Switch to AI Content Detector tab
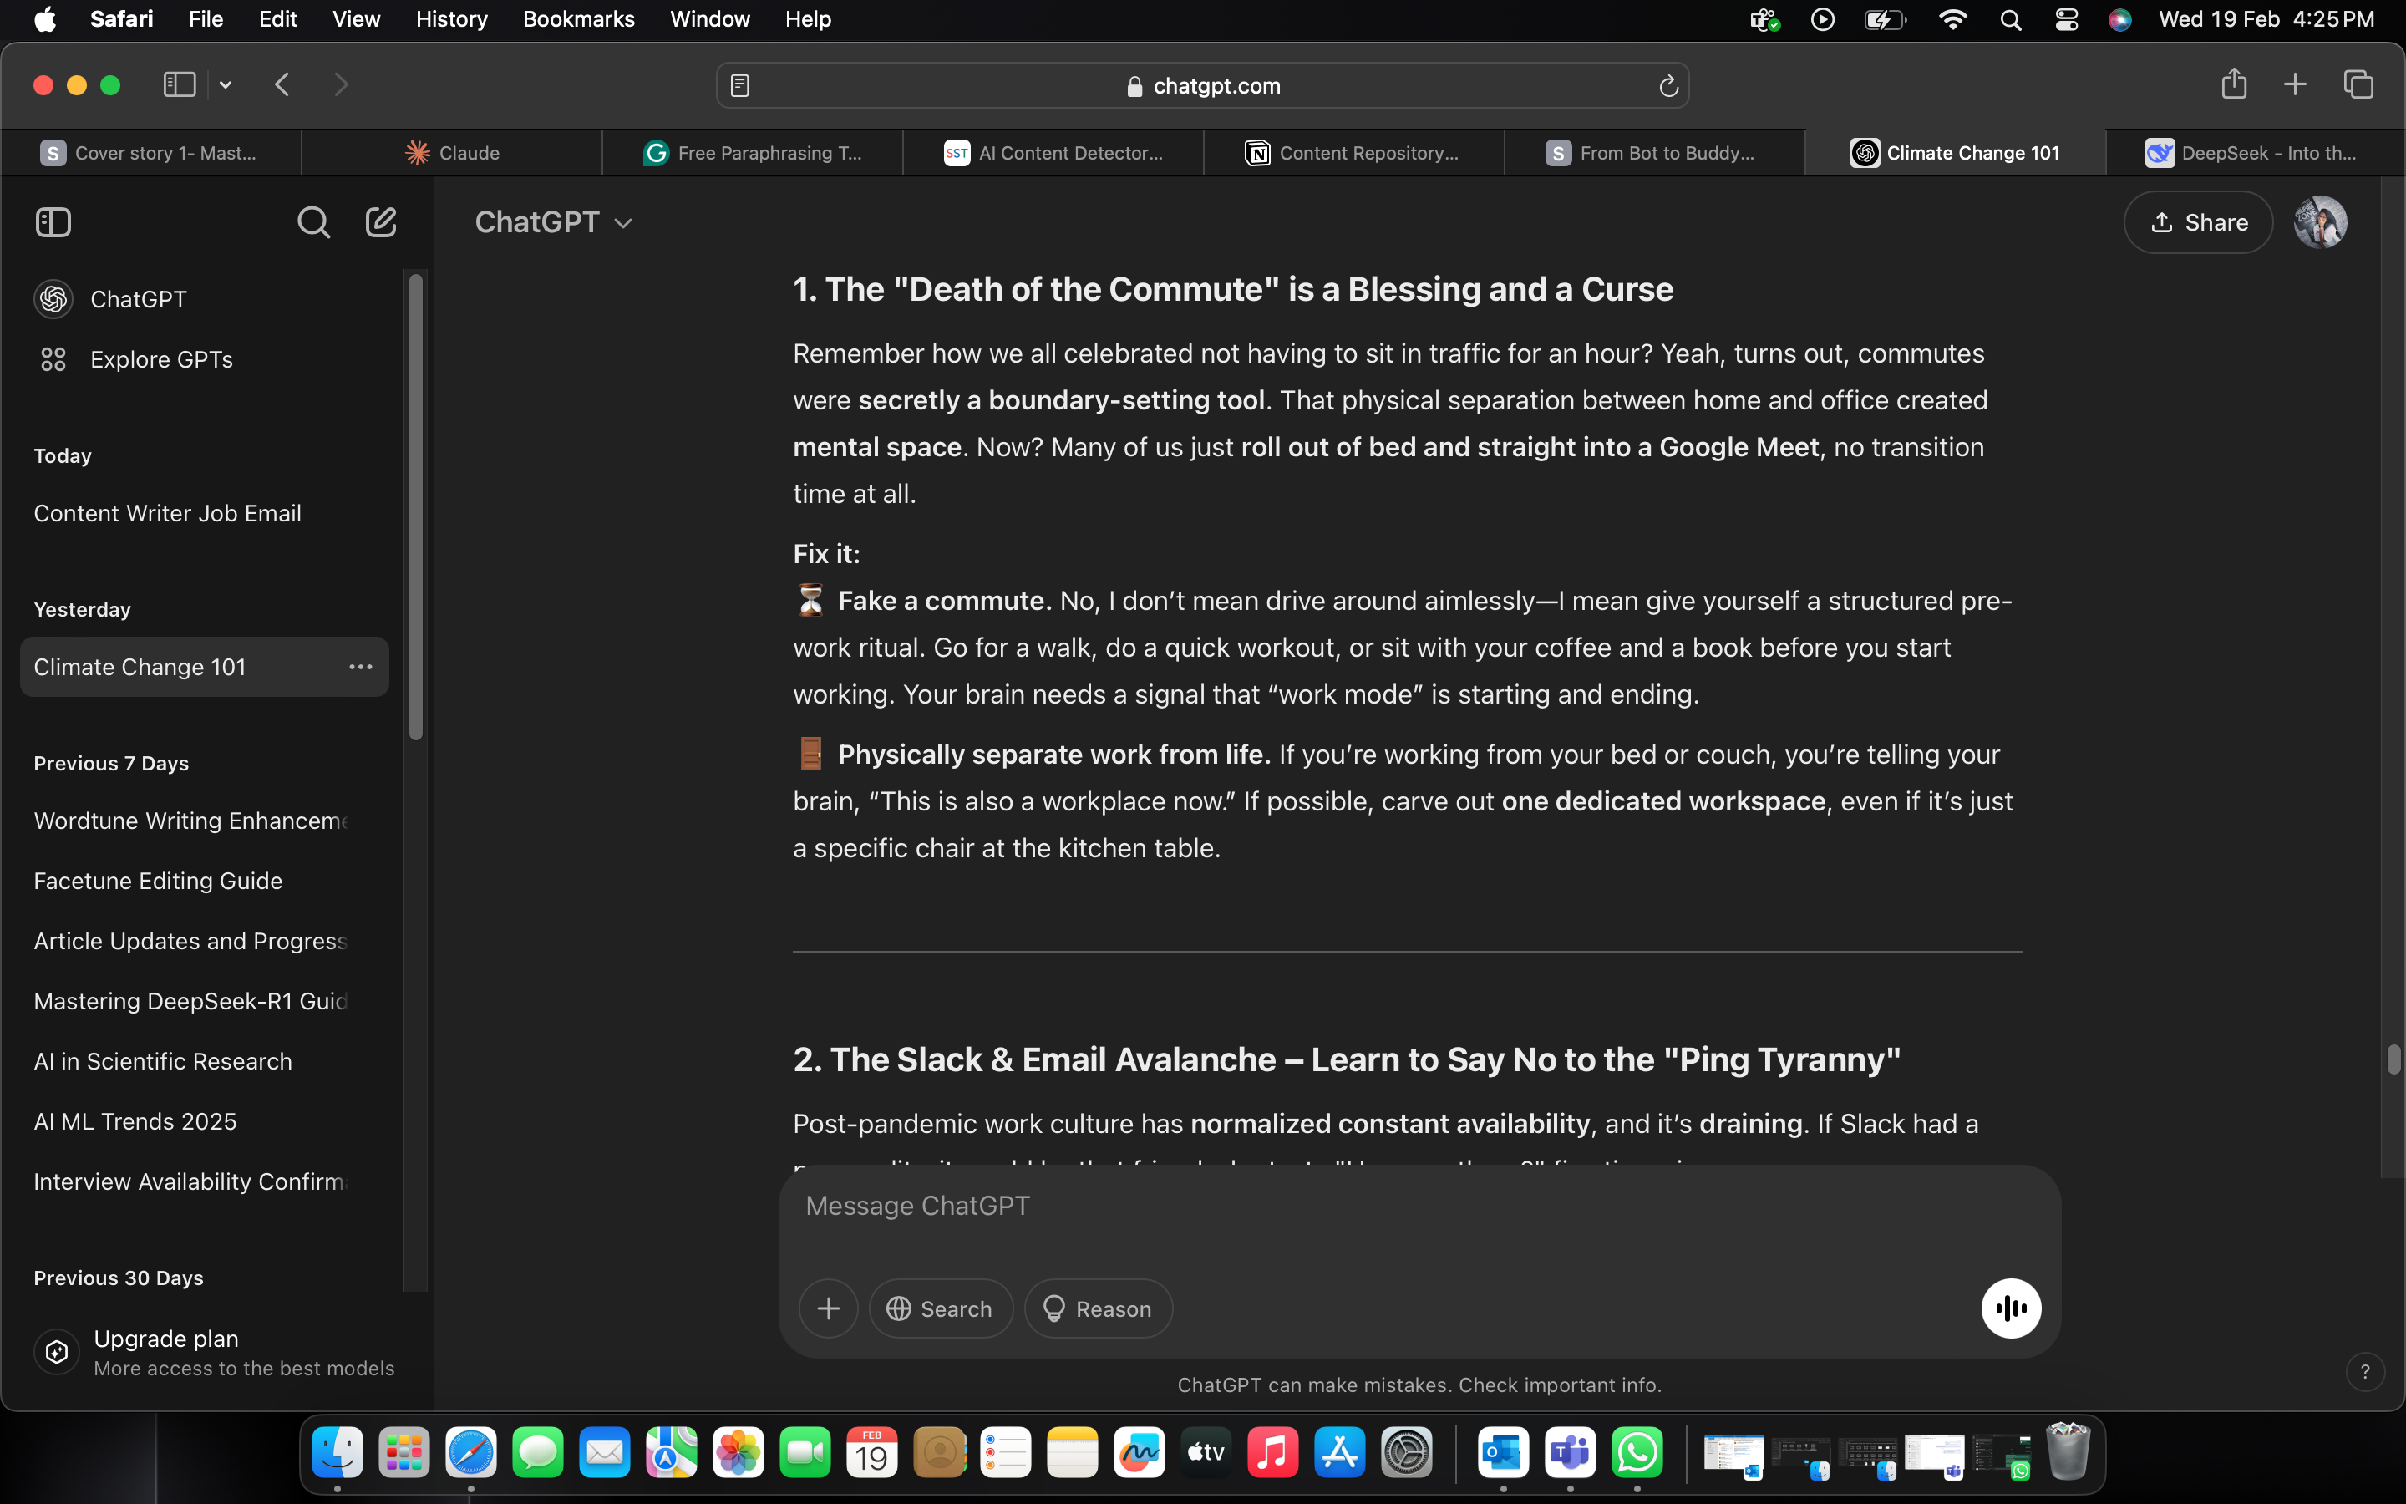The image size is (2406, 1504). tap(1053, 152)
